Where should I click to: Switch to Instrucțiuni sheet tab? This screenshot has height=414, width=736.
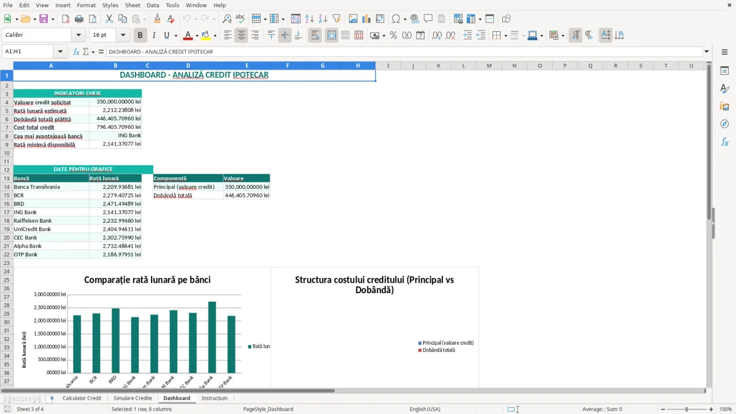click(x=215, y=398)
